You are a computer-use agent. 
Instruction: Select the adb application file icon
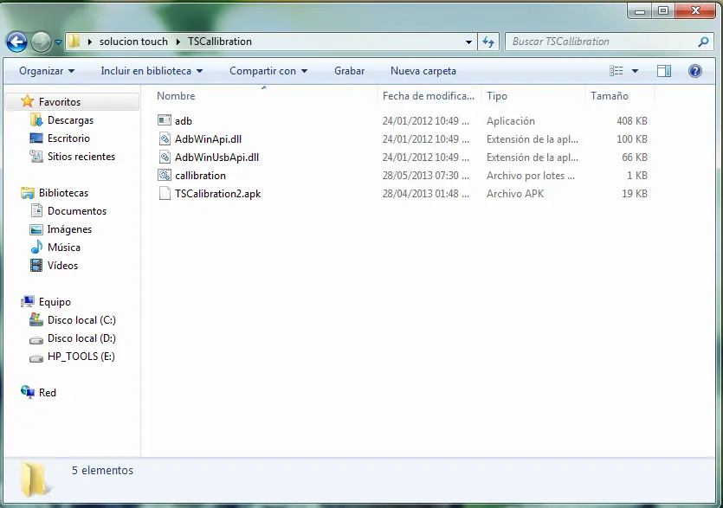(x=165, y=121)
